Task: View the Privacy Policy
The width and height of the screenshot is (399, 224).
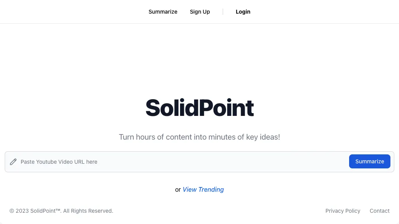Action: (x=343, y=211)
